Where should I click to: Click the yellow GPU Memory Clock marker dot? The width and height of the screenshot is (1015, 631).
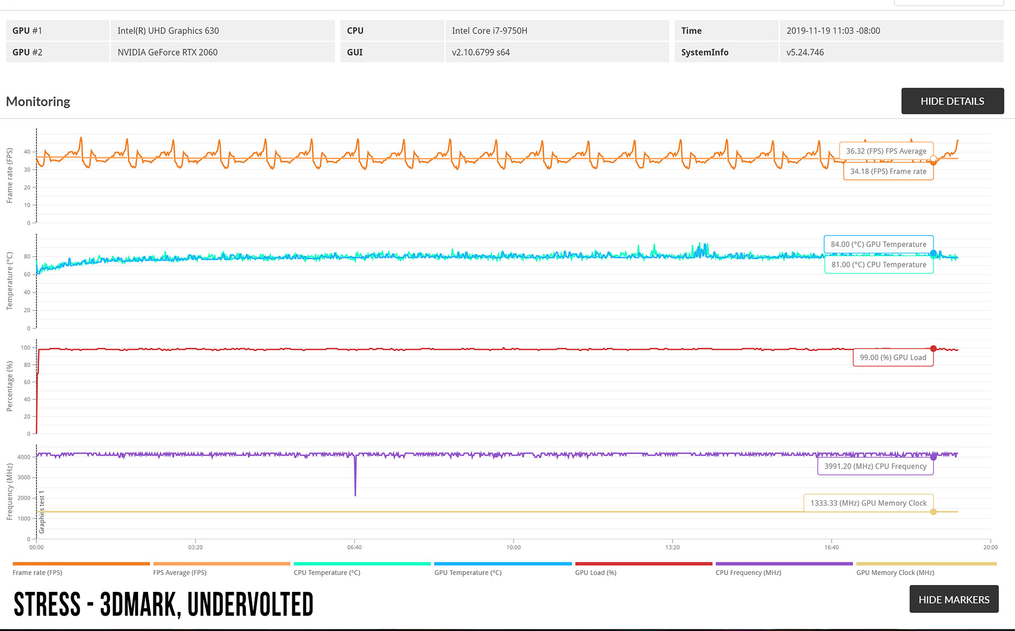(934, 511)
